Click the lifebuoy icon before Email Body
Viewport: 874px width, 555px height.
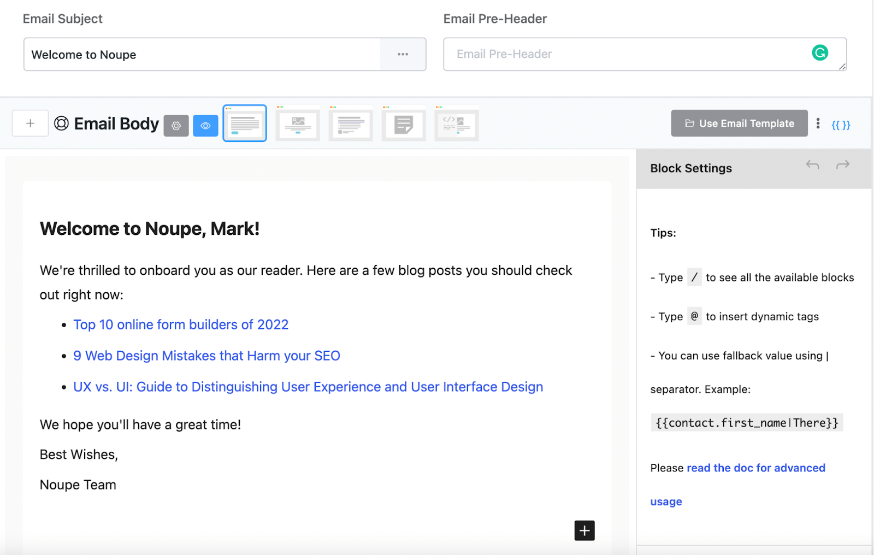coord(61,124)
